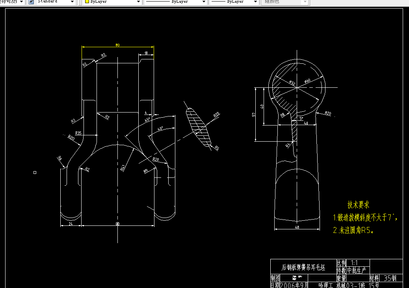Select title 后钢板弹簧吊耳毛坯 in title block
Image resolution: width=409 pixels, height=288 pixels.
pyautogui.click(x=303, y=268)
